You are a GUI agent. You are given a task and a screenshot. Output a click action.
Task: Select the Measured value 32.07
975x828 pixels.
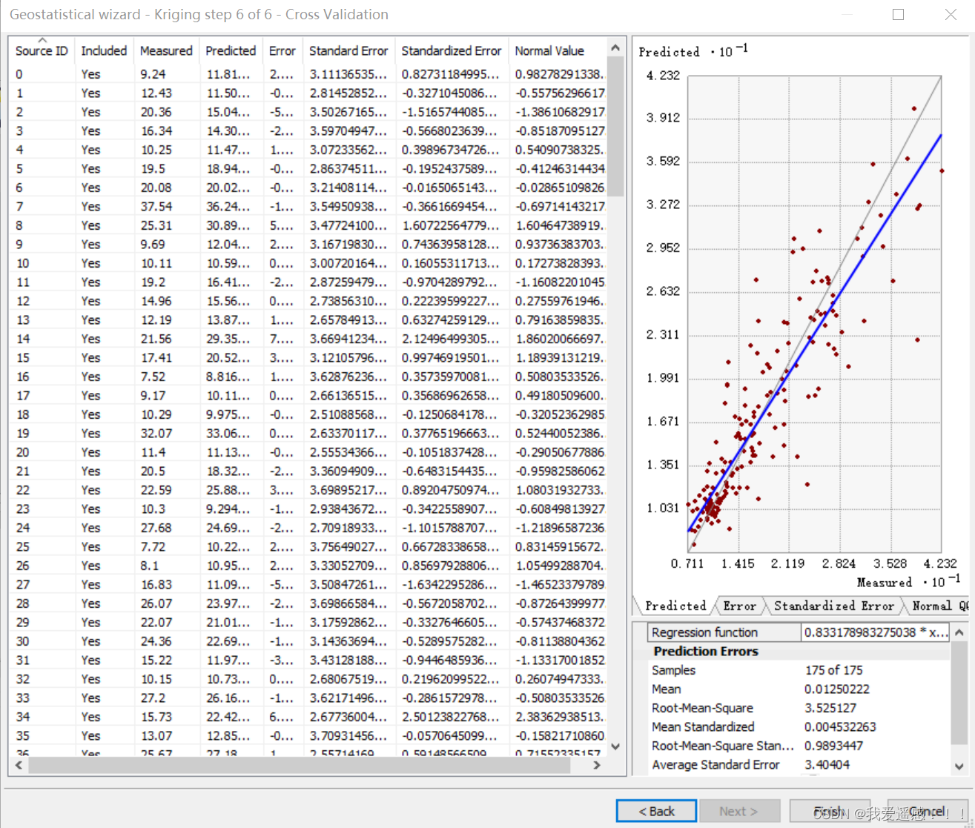click(x=156, y=433)
